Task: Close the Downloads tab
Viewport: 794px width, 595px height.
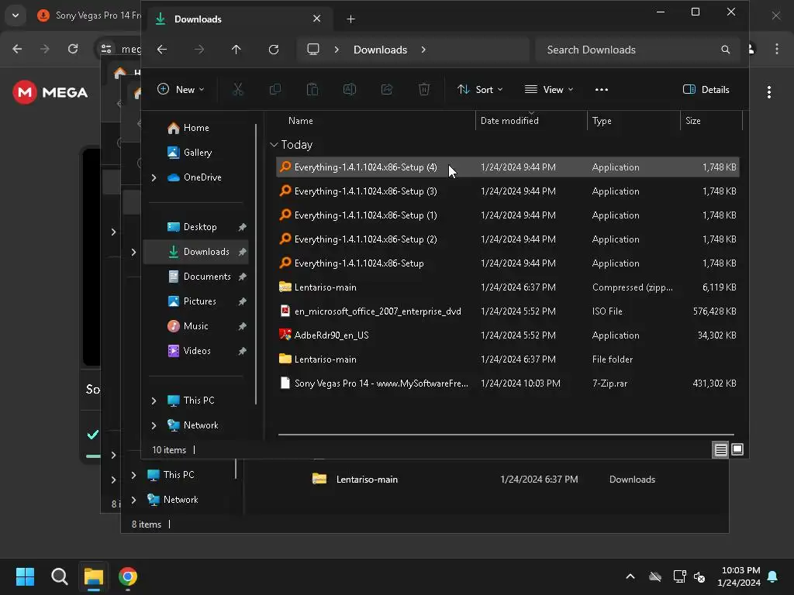Action: point(316,19)
